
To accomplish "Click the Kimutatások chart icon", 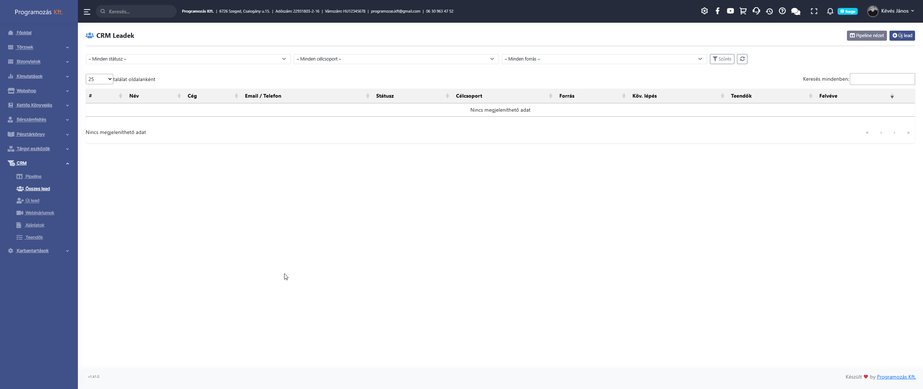I will (x=10, y=76).
